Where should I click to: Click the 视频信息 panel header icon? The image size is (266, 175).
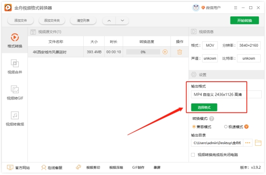click(193, 32)
